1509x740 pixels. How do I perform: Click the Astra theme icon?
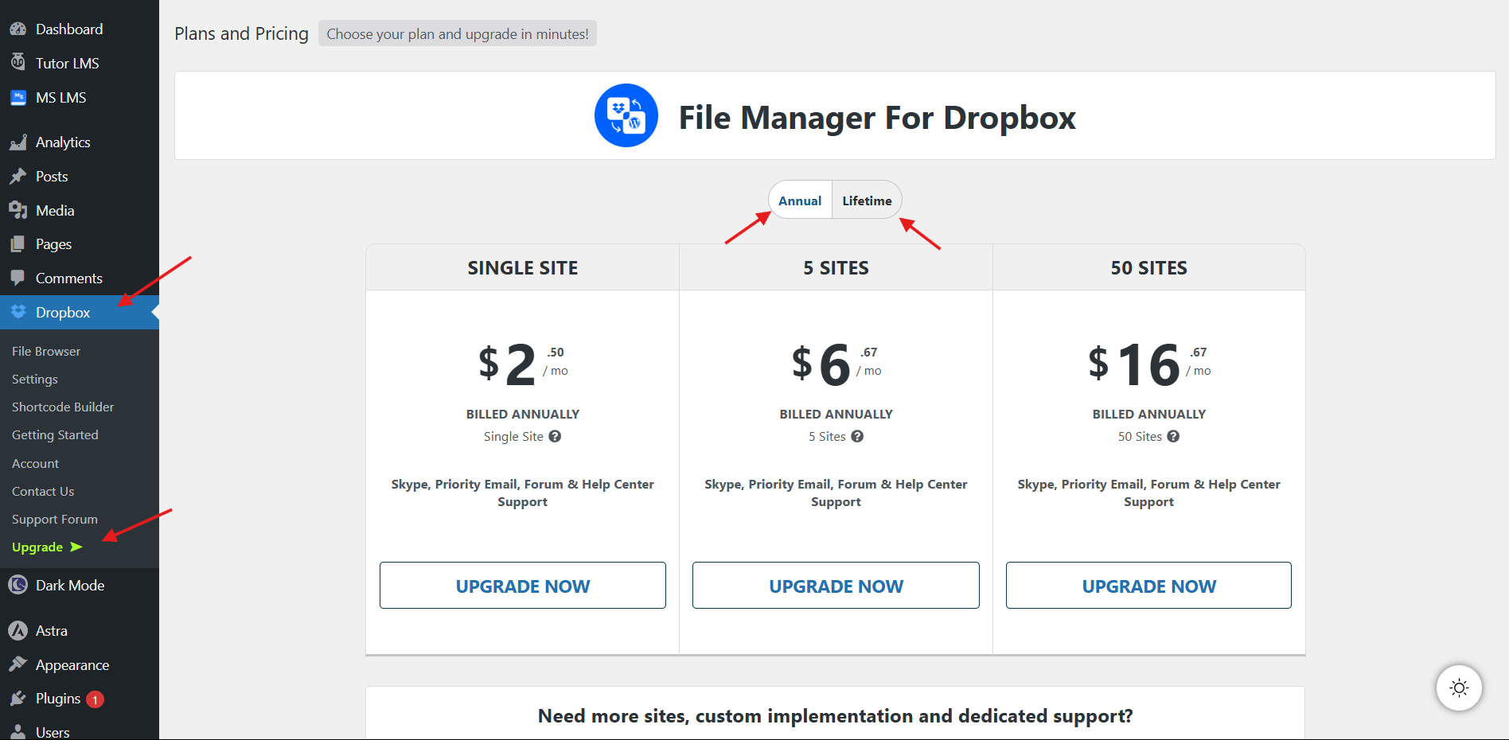click(18, 631)
